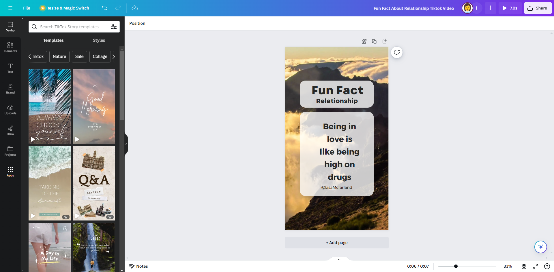This screenshot has width=554, height=272.
Task: Choose A Day In My Life template
Action: click(x=50, y=247)
